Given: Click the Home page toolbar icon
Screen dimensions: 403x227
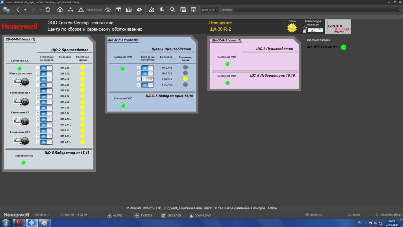Looking at the screenshot, I should (x=60, y=9).
